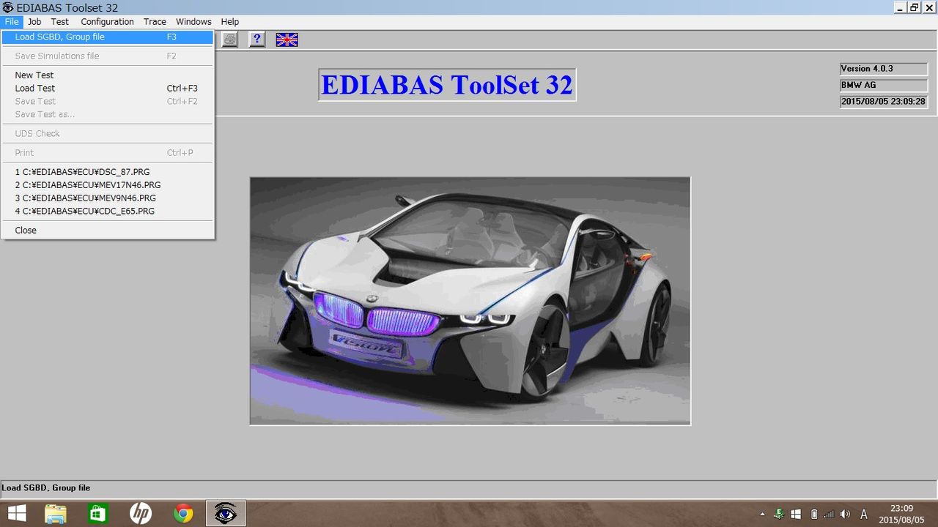
Task: Click the Version 4.0.3 field
Action: pos(884,69)
